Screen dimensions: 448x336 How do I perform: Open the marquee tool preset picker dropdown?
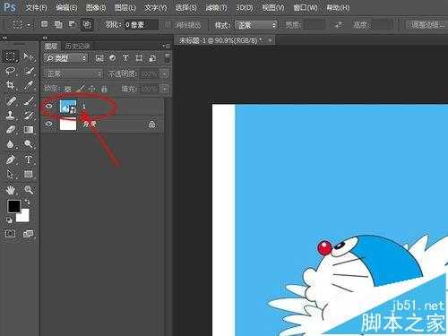point(29,24)
